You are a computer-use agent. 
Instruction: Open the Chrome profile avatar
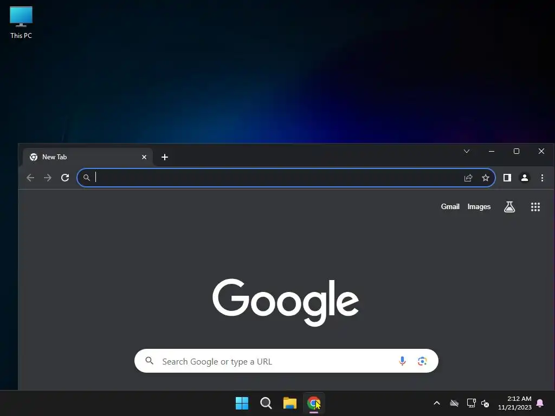pyautogui.click(x=525, y=178)
